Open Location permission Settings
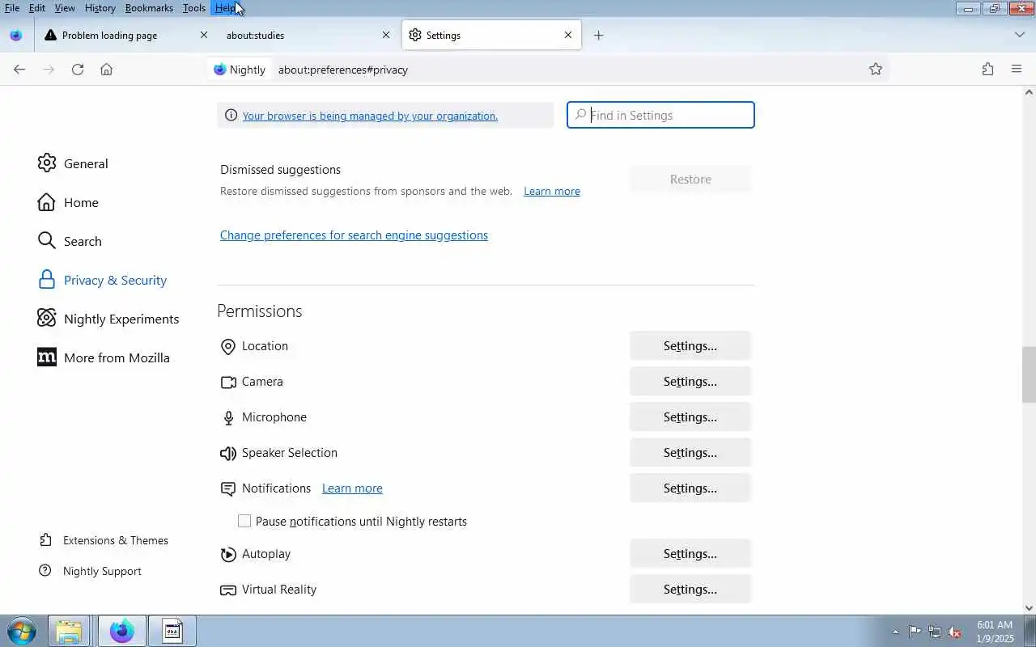The image size is (1036, 647). coord(690,346)
